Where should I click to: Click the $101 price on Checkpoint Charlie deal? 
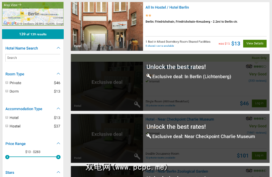243,155
